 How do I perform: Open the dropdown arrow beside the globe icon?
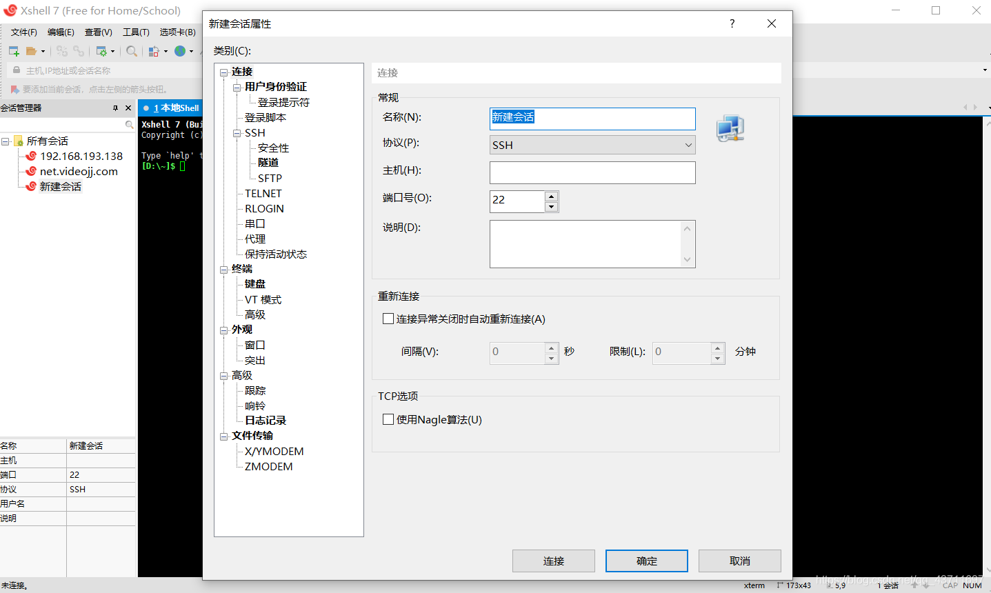[192, 51]
